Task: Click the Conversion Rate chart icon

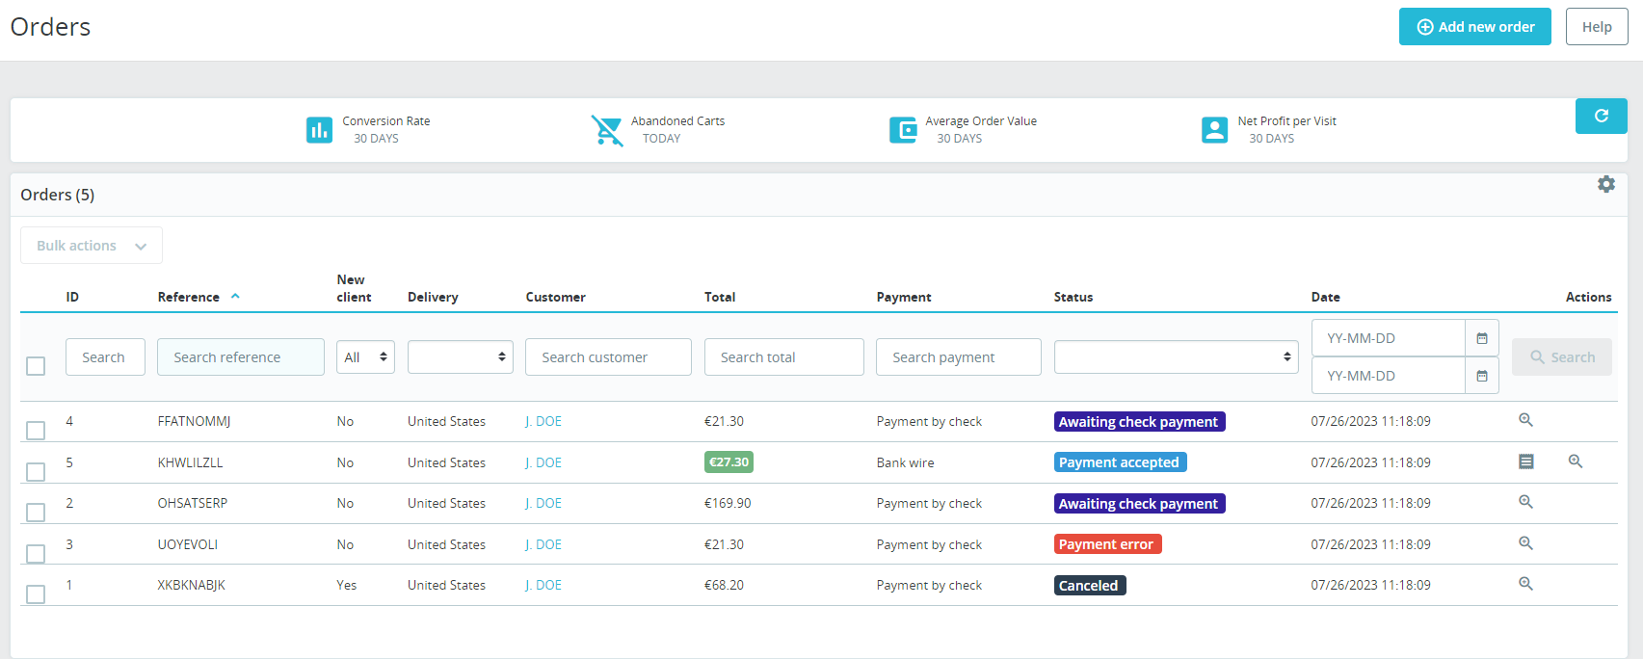Action: click(319, 129)
